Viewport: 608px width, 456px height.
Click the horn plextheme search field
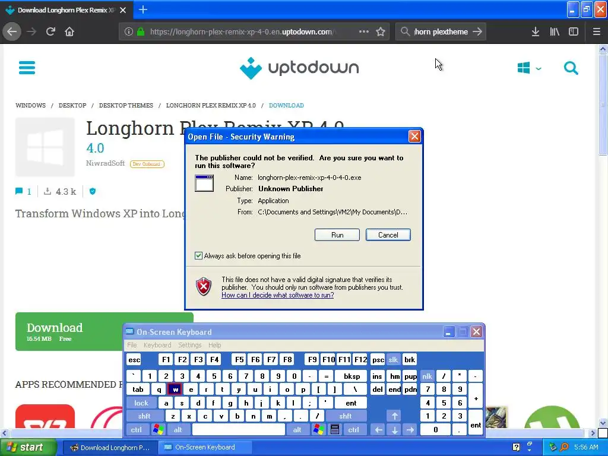[x=441, y=32]
